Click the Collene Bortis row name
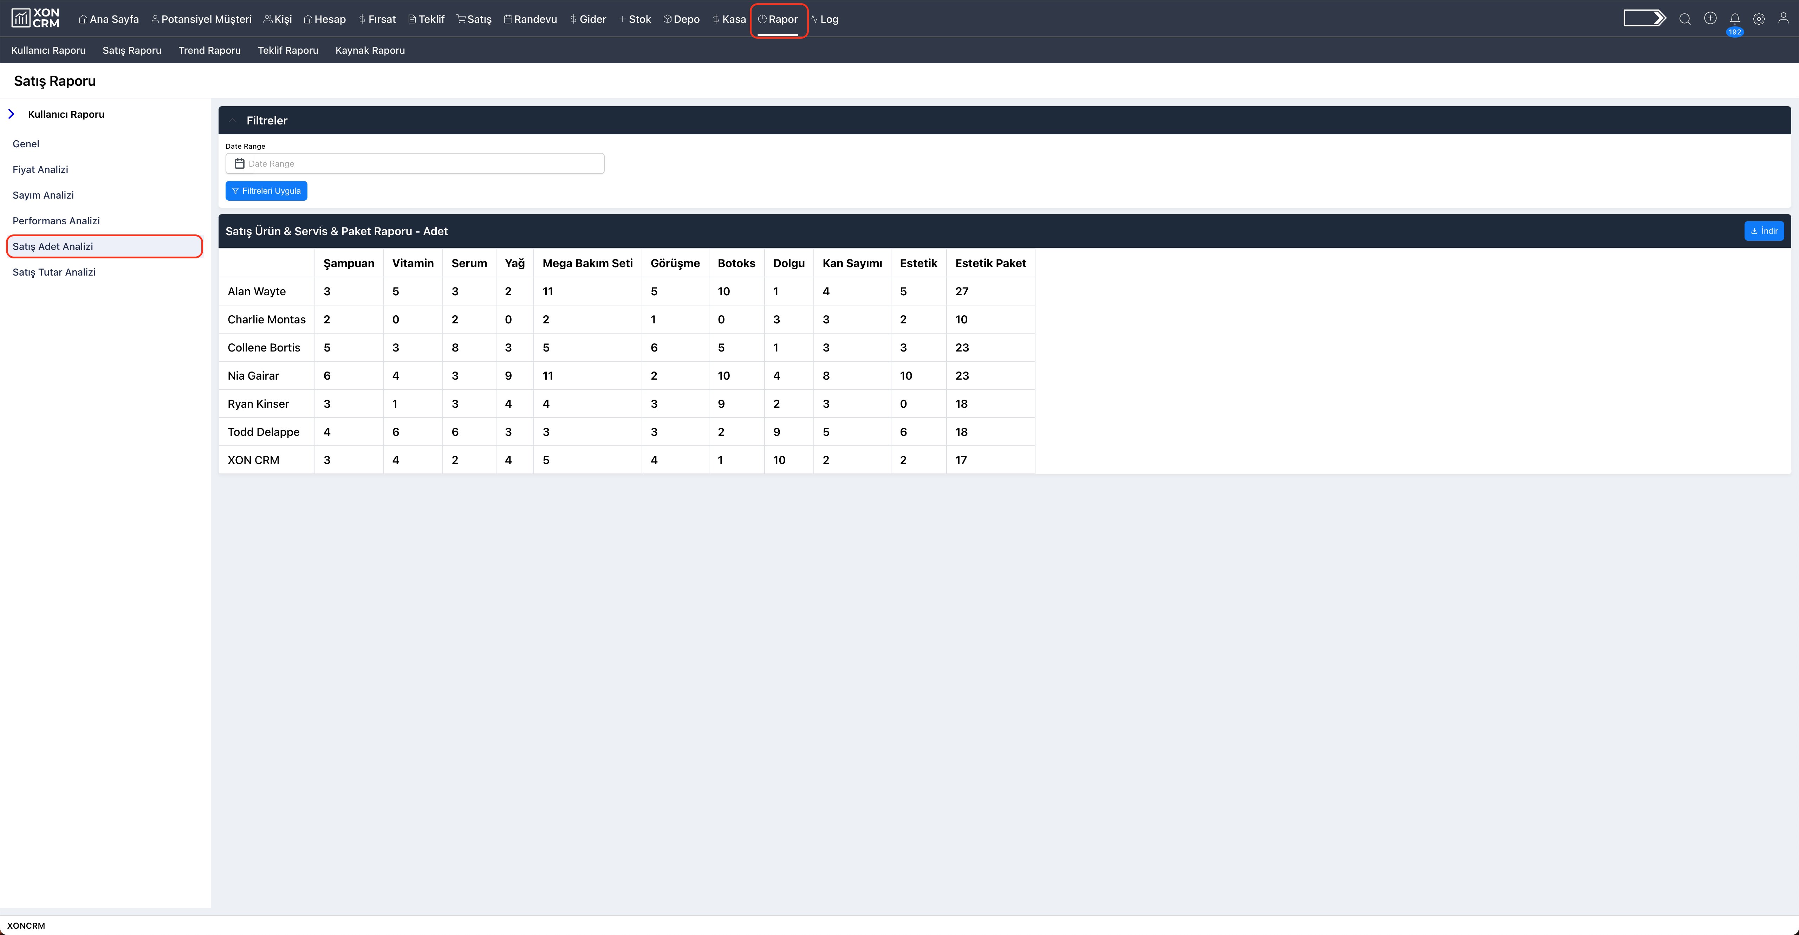This screenshot has height=935, width=1799. point(264,347)
